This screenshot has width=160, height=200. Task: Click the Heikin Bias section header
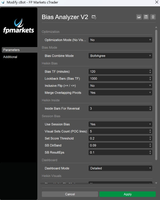click(x=50, y=63)
